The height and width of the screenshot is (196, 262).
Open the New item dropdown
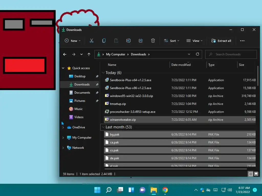point(73,41)
